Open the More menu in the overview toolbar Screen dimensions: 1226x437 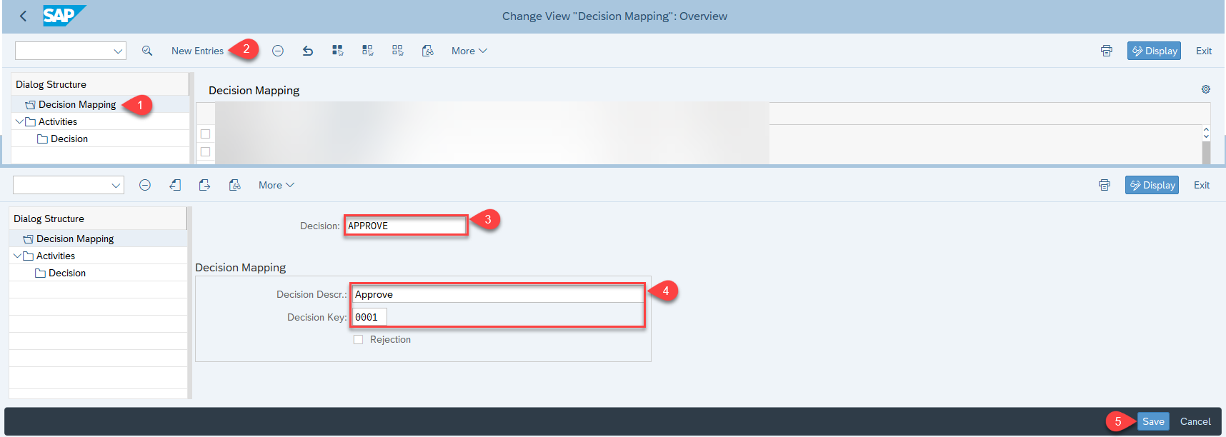click(x=469, y=51)
